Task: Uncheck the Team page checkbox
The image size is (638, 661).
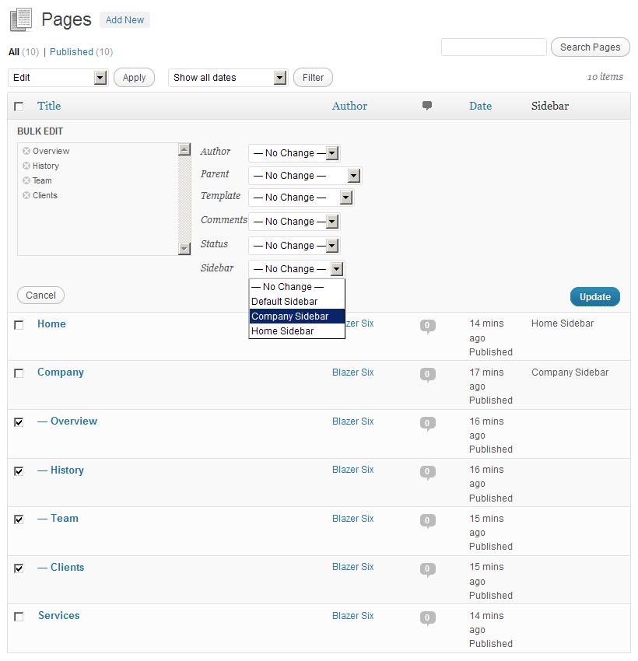Action: [x=19, y=519]
